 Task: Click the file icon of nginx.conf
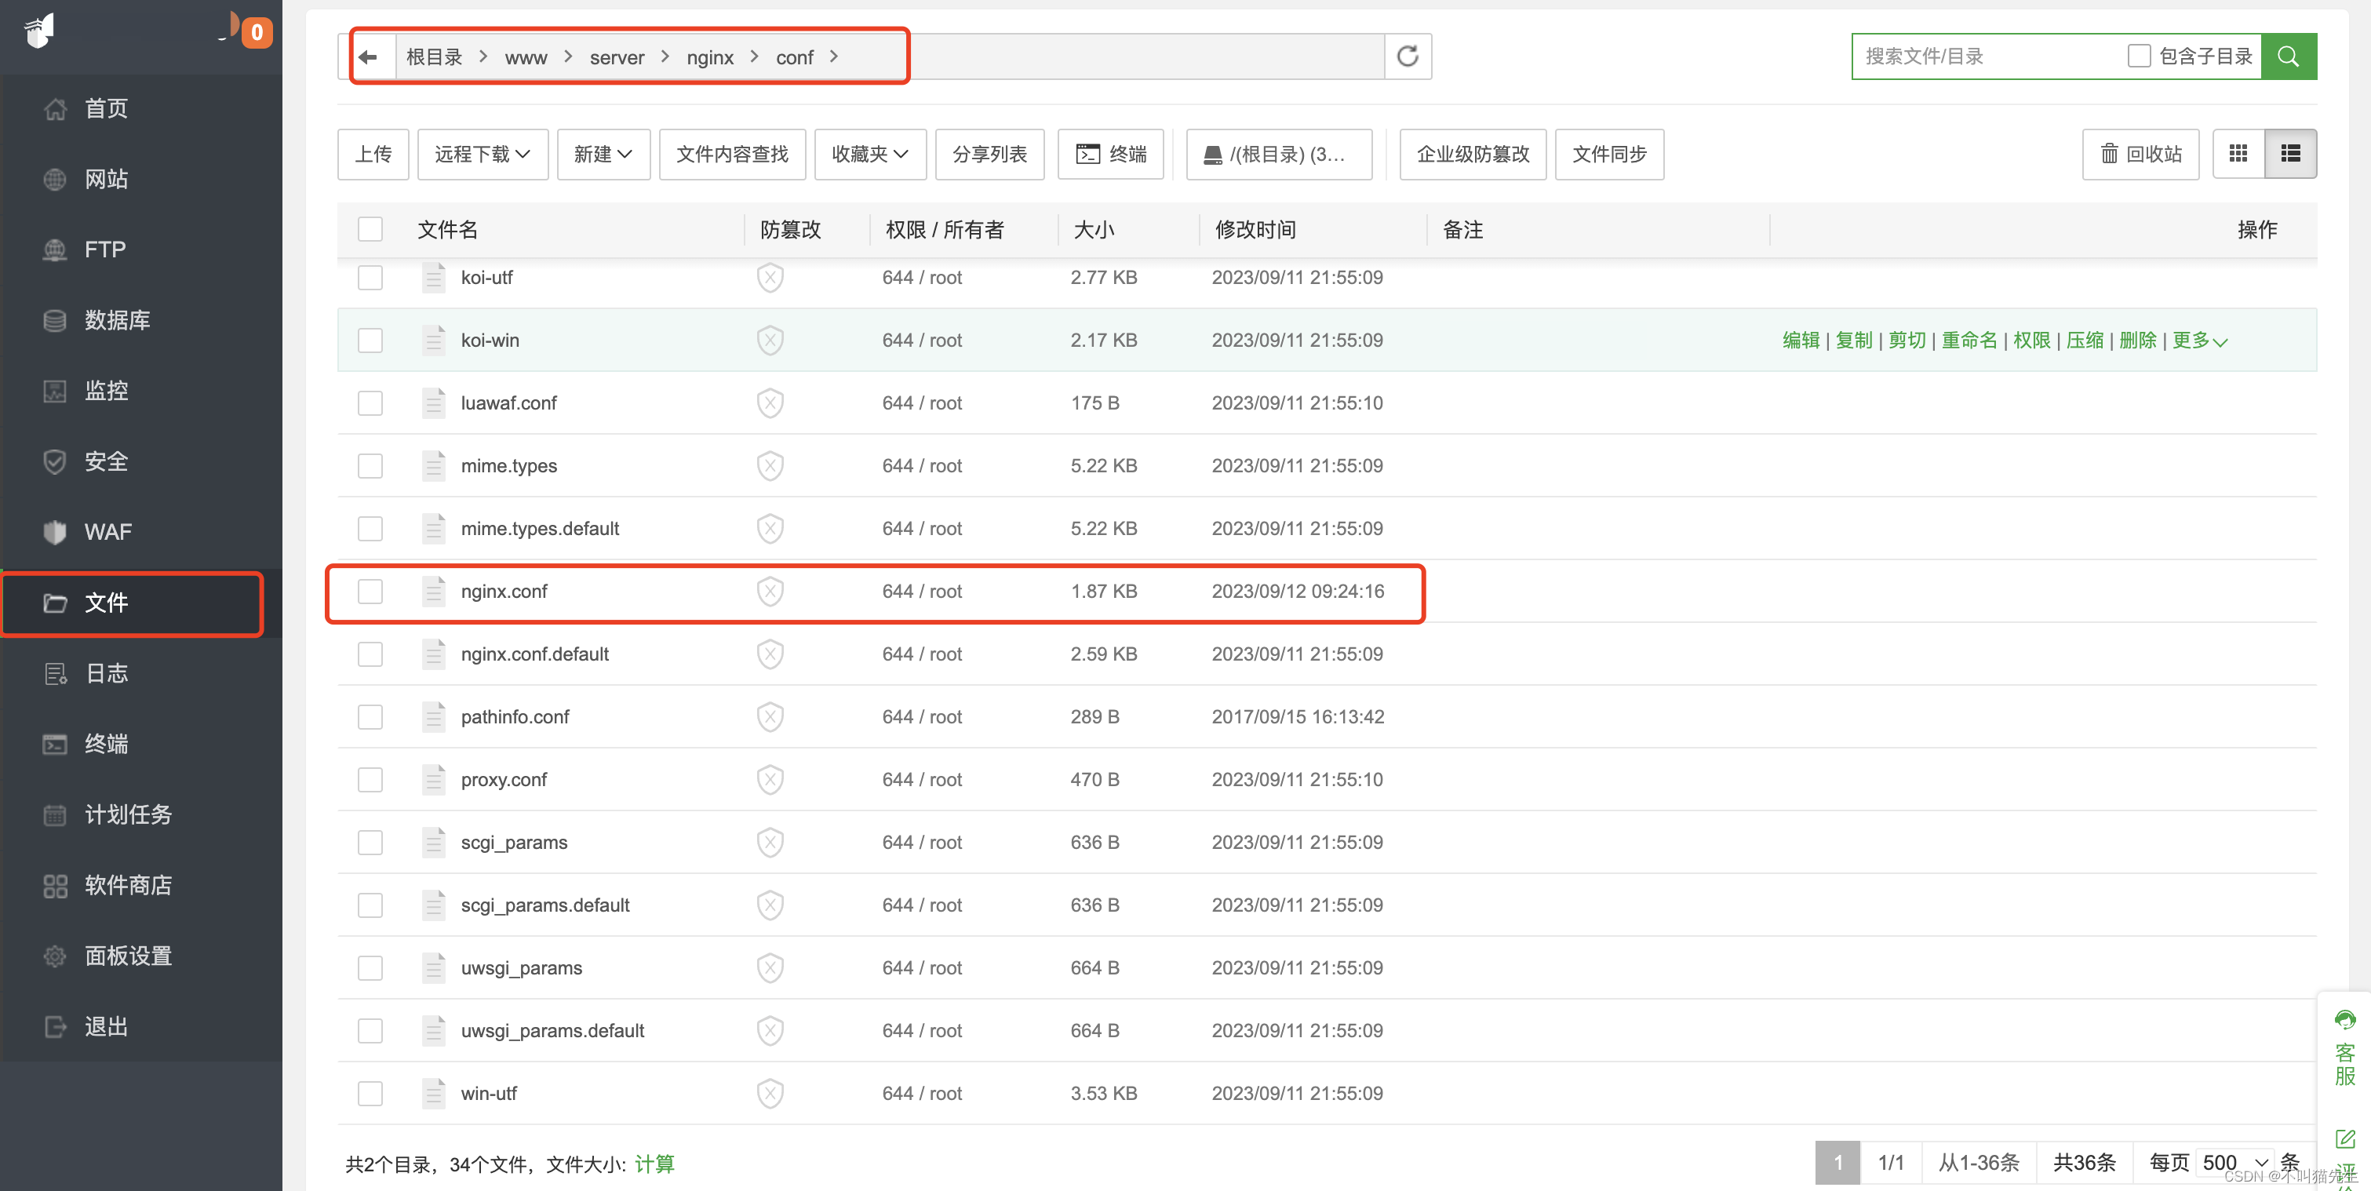coord(434,591)
